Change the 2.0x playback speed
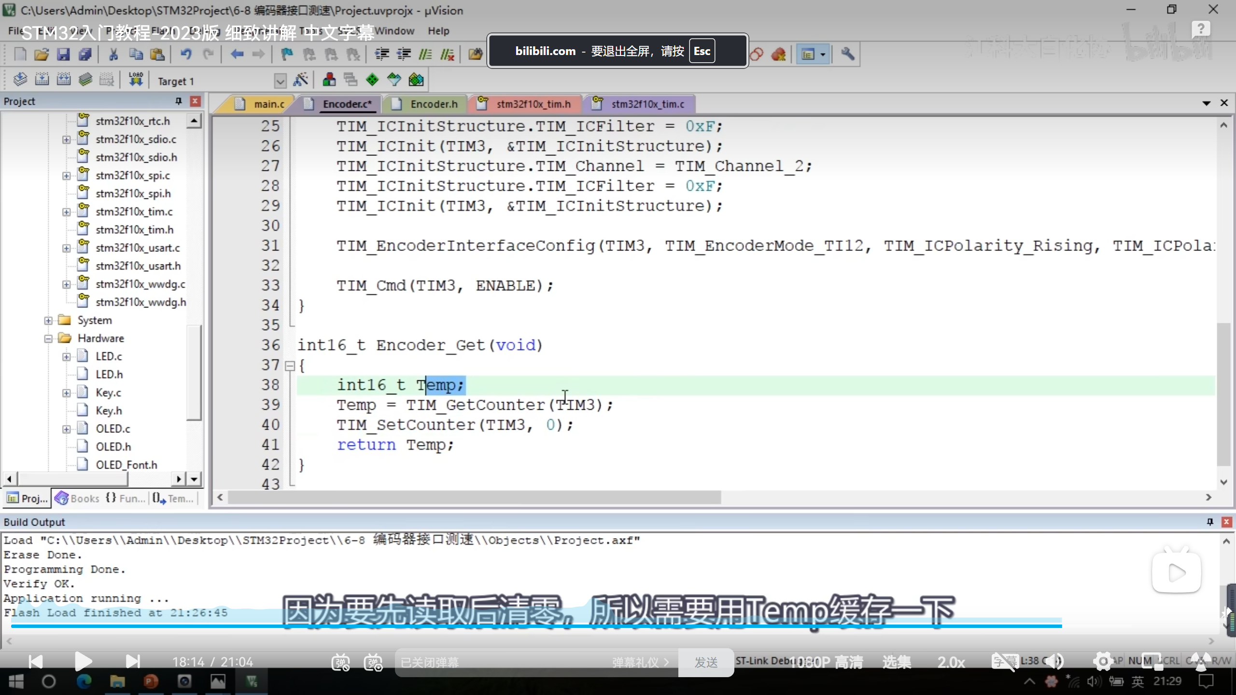Viewport: 1236px width, 695px height. (951, 662)
